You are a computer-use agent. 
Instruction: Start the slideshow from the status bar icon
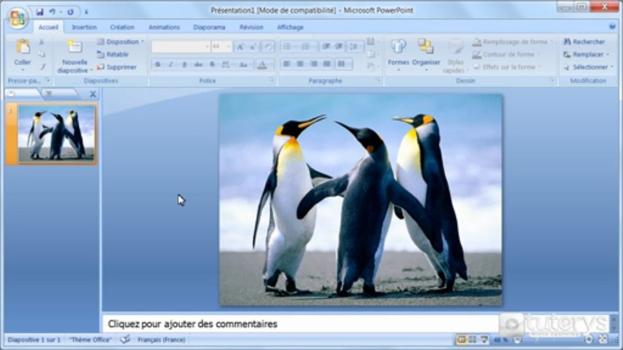(x=484, y=339)
